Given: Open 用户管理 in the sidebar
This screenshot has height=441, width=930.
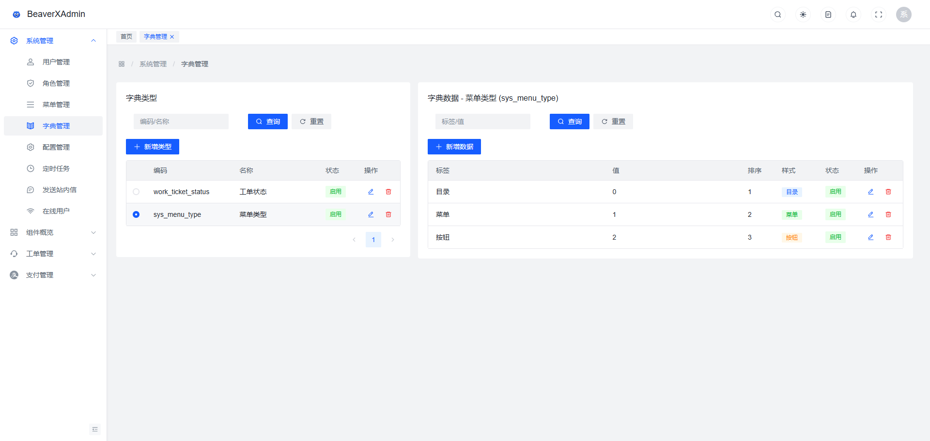Looking at the screenshot, I should click(53, 62).
